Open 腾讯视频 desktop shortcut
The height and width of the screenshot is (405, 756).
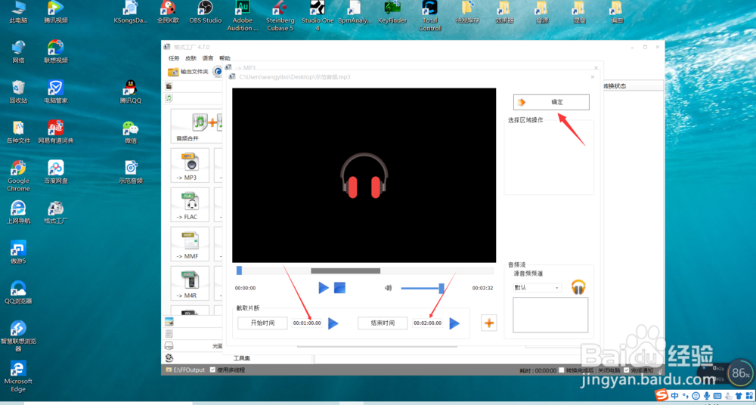pos(56,13)
